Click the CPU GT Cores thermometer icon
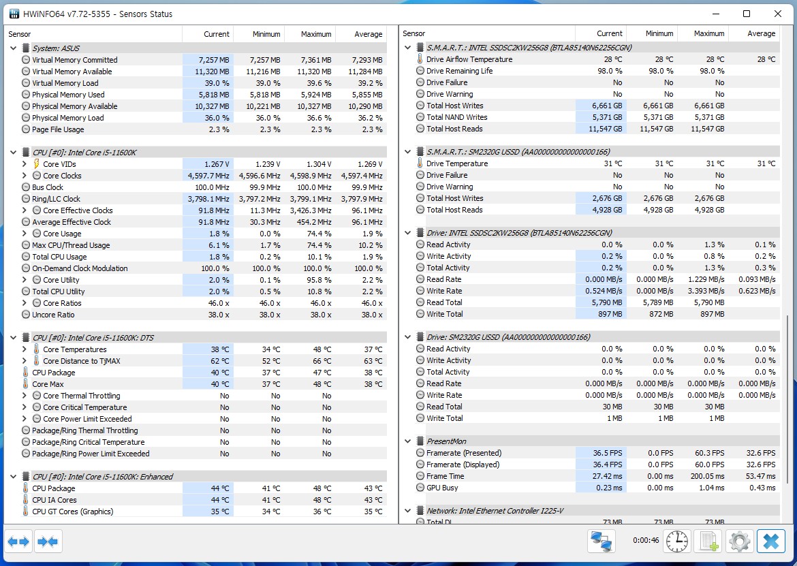 coord(25,511)
